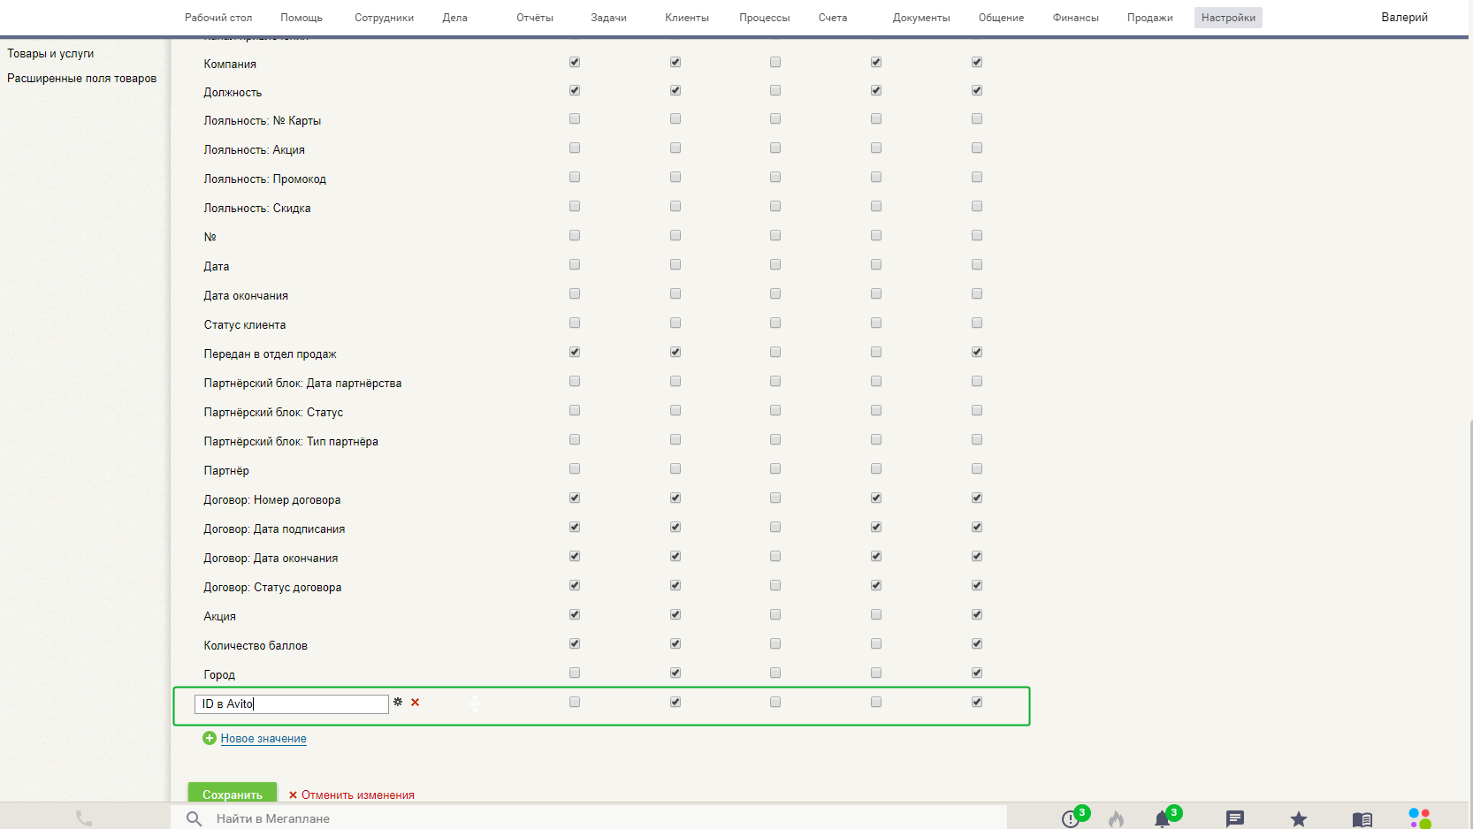Image resolution: width=1473 pixels, height=829 pixels.
Task: Select the Настройки menu item
Action: 1228,18
